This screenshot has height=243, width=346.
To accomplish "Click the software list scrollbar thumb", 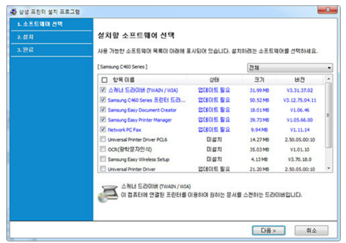I will tap(328, 115).
